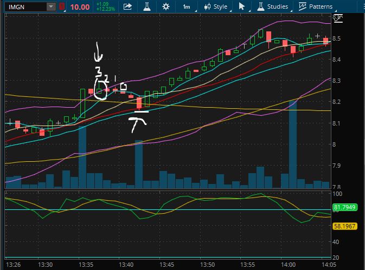
Task: Click the tall volume bar at 14:01
Action: (293, 144)
